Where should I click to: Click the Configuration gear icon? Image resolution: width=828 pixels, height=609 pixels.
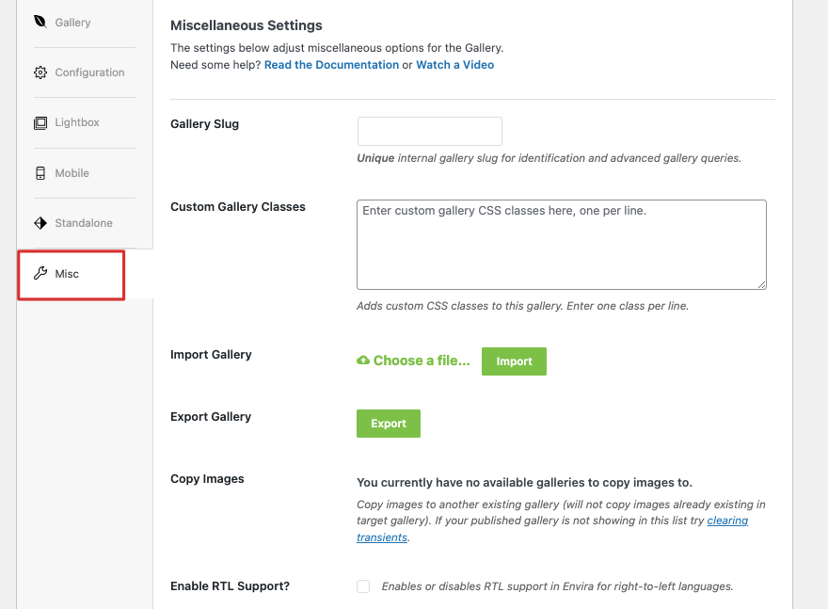tap(40, 72)
